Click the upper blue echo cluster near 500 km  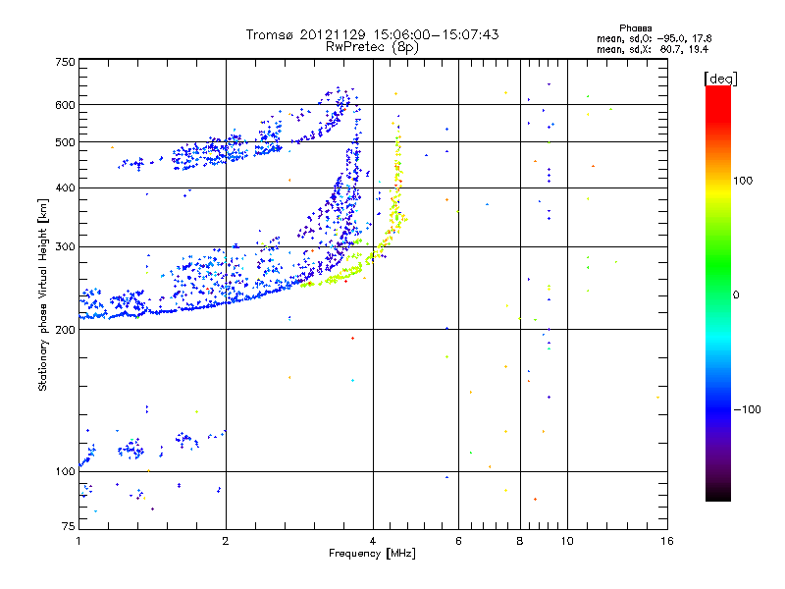coord(226,150)
